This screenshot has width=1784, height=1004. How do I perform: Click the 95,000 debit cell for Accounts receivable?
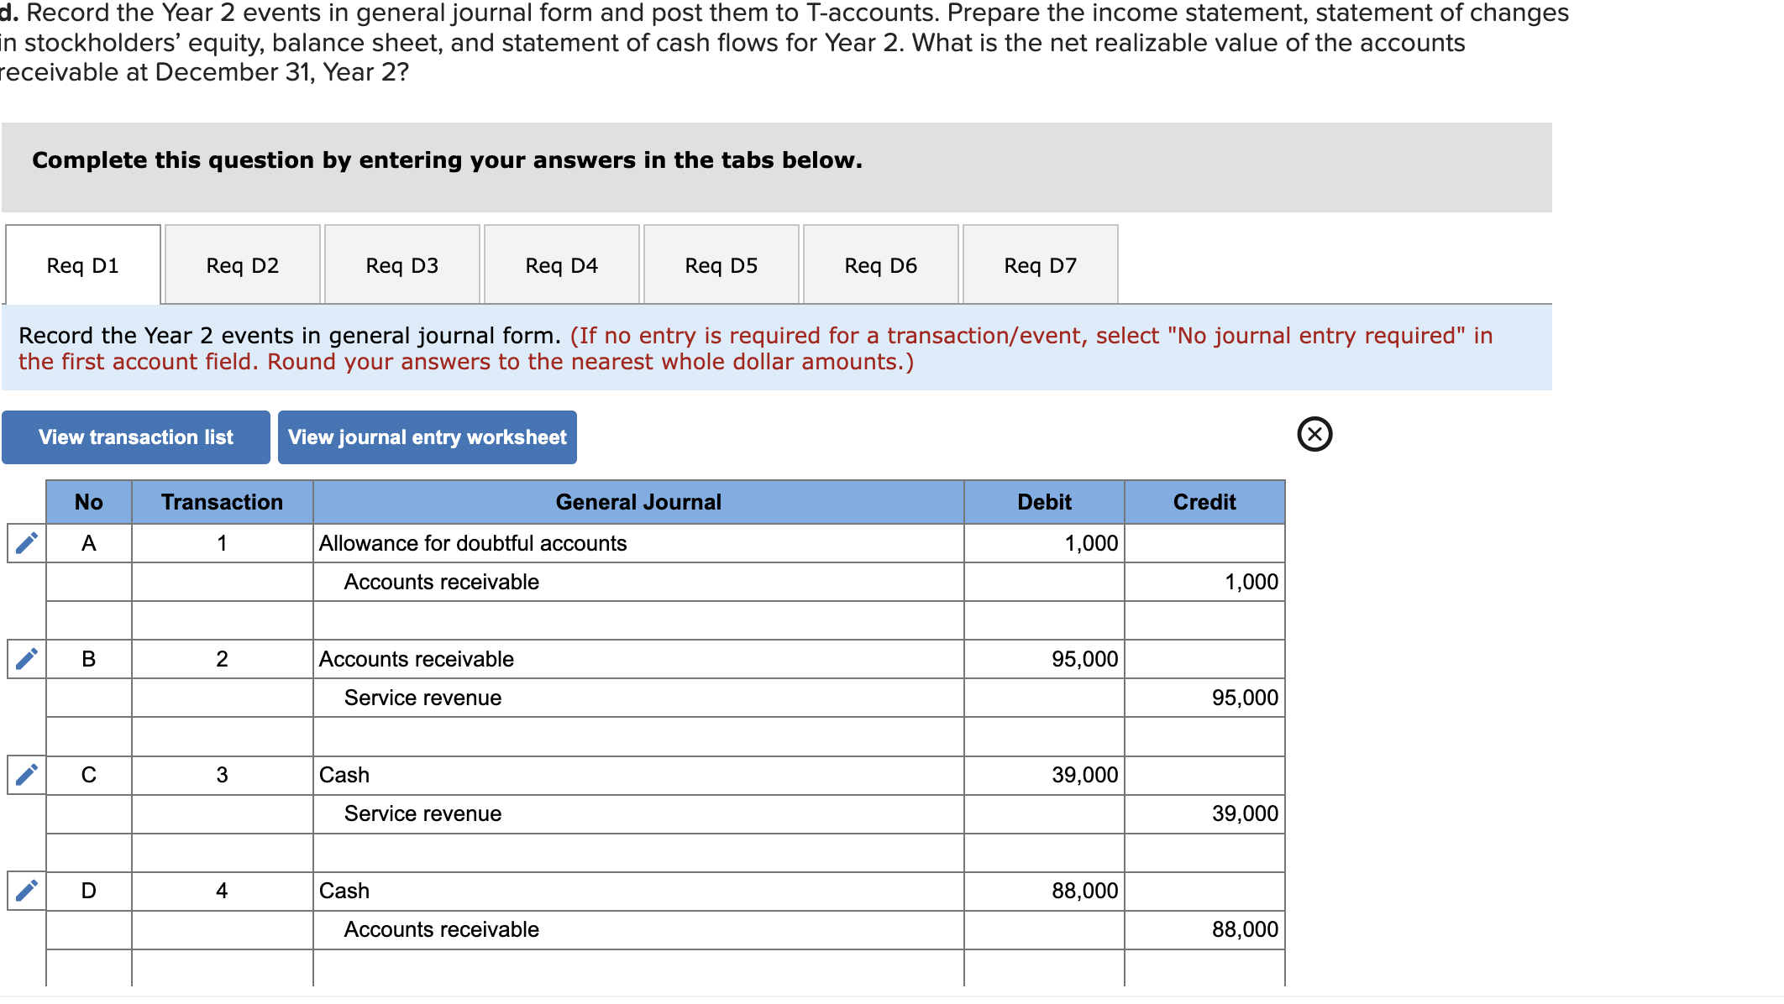click(1044, 659)
